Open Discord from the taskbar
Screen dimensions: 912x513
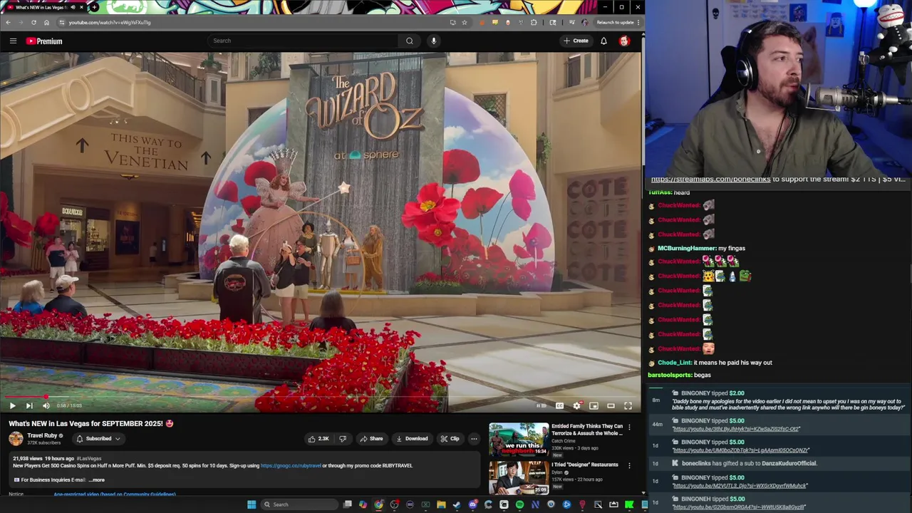[x=472, y=504]
